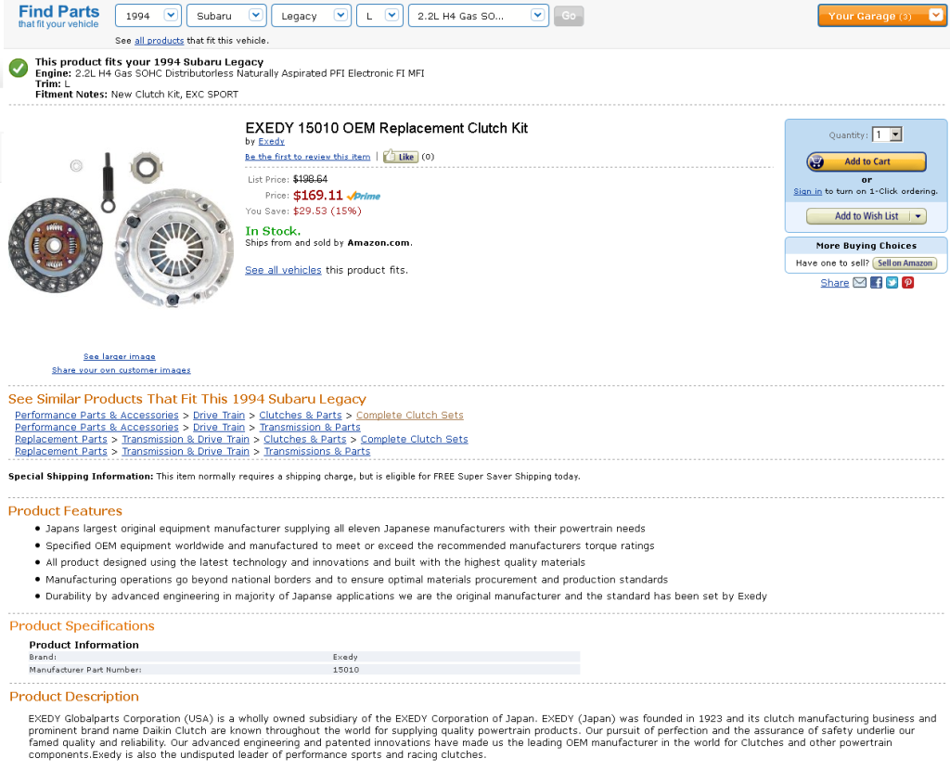Open the Transmissions & Parts category link
This screenshot has height=770, width=950.
click(x=317, y=452)
